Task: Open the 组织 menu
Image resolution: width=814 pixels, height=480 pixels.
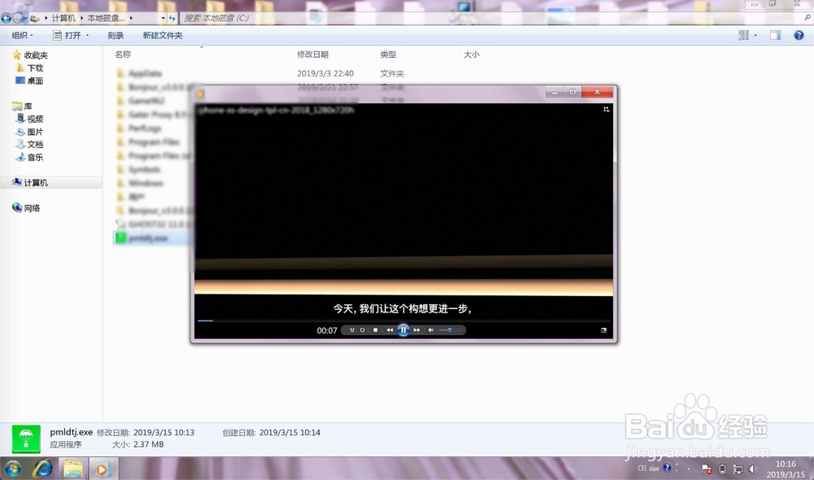Action: click(22, 35)
